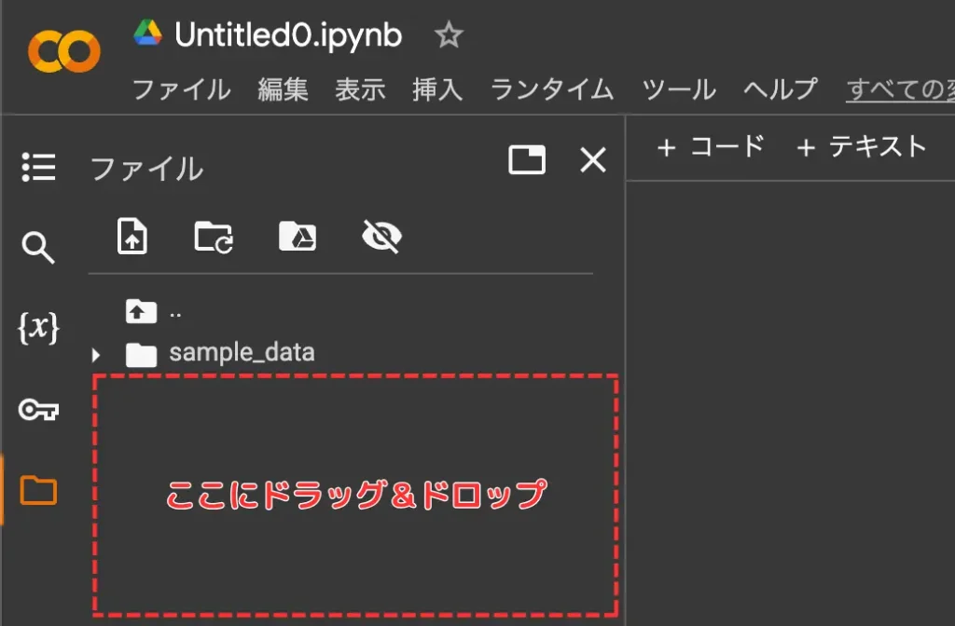955x626 pixels.
Task: Open the variables {x} sidebar icon
Action: point(38,328)
